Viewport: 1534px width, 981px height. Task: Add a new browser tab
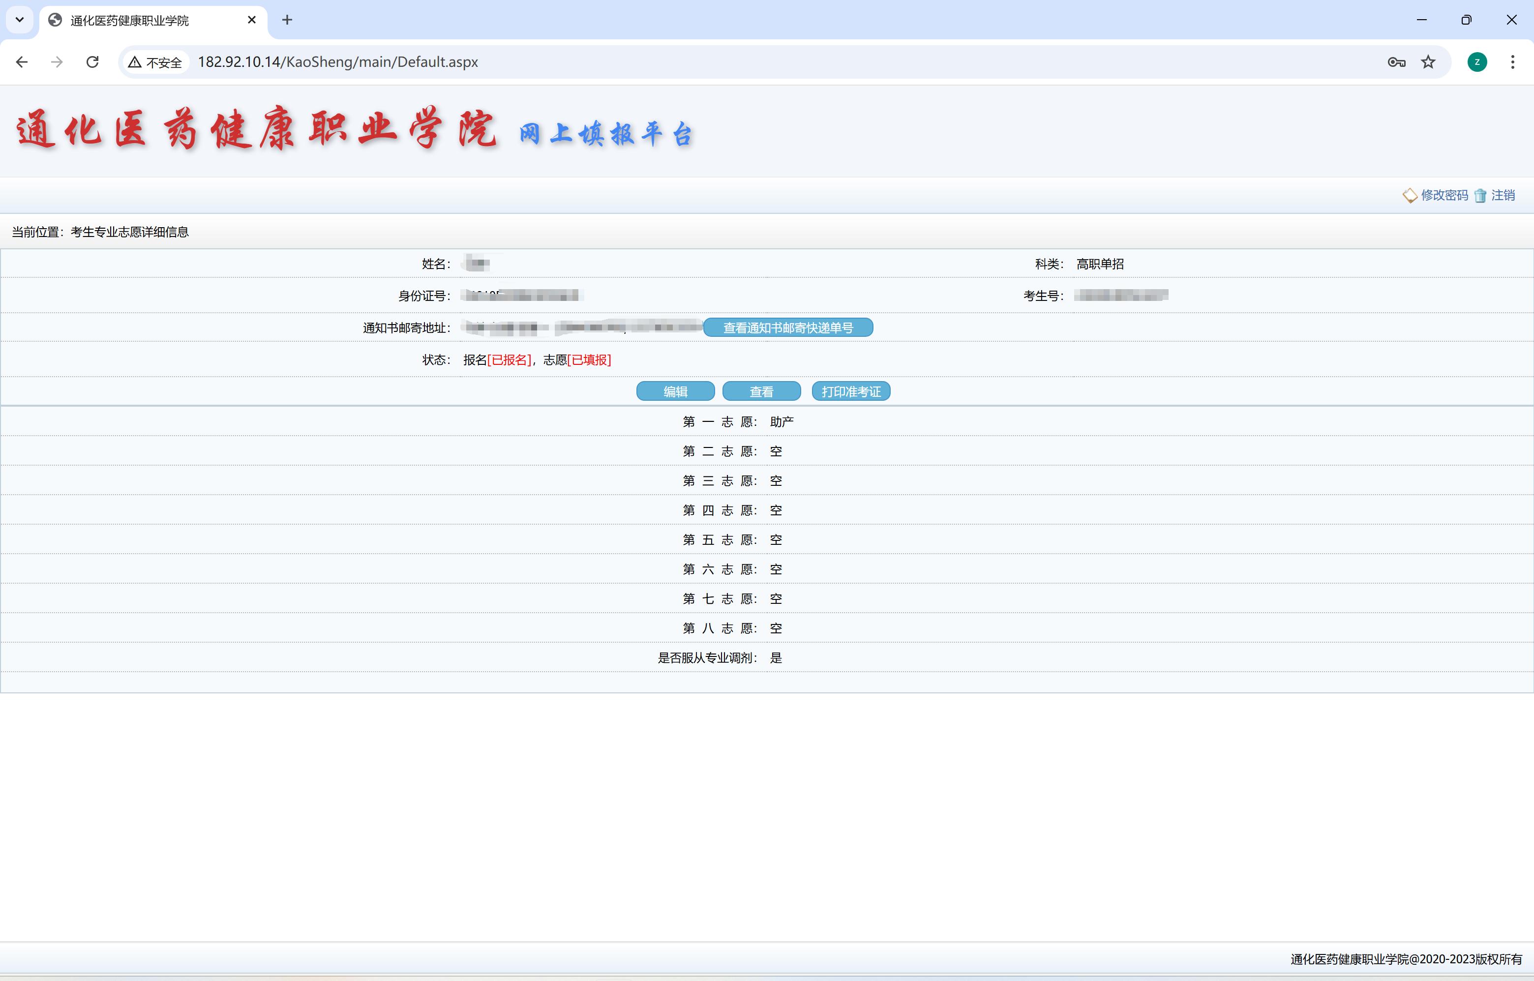point(287,20)
